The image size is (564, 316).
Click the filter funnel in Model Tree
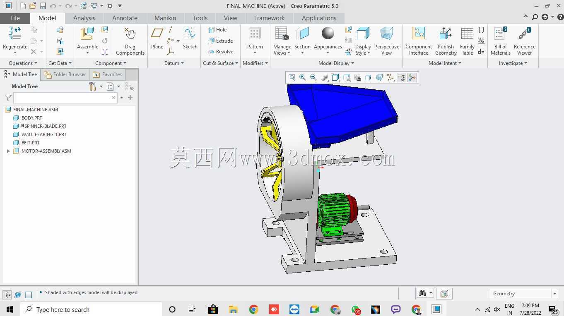click(8, 98)
